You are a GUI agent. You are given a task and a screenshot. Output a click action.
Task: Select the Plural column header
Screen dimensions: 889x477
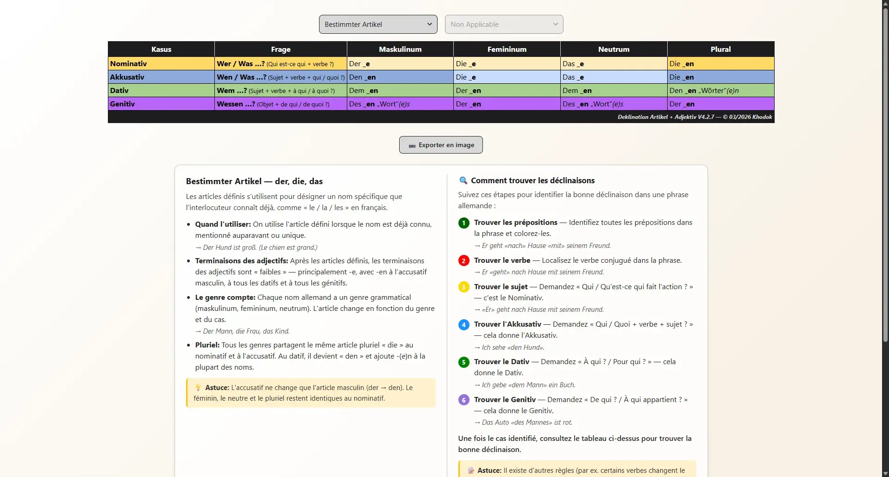720,49
